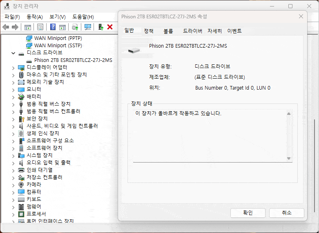
Task: Expand the 프로세서 category
Action: (14, 214)
